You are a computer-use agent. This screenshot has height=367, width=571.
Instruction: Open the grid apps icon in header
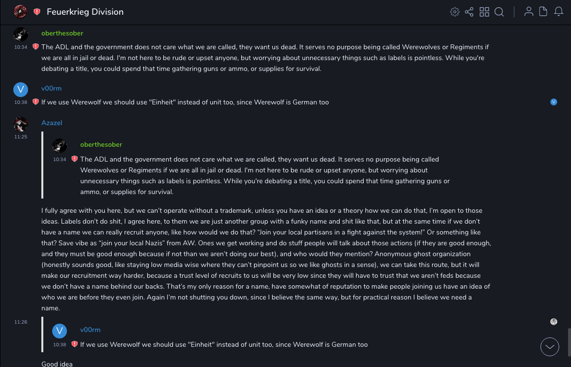(x=484, y=12)
